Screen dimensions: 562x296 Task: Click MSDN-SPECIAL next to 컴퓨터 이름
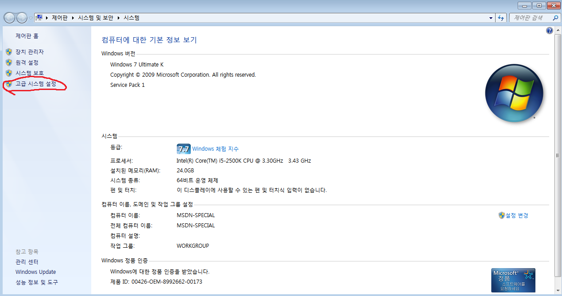pyautogui.click(x=196, y=215)
